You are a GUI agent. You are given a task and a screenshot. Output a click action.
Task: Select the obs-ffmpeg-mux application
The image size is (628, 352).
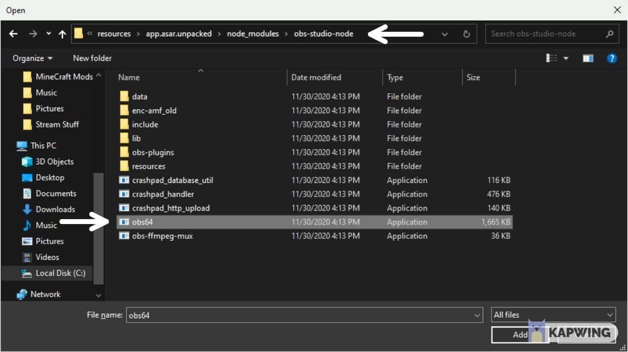click(x=315, y=236)
